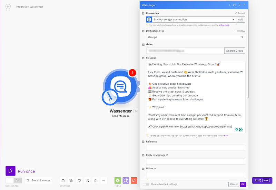Open the notes icon in Controls
Viewport: 276px width, 190px height.
79,180
